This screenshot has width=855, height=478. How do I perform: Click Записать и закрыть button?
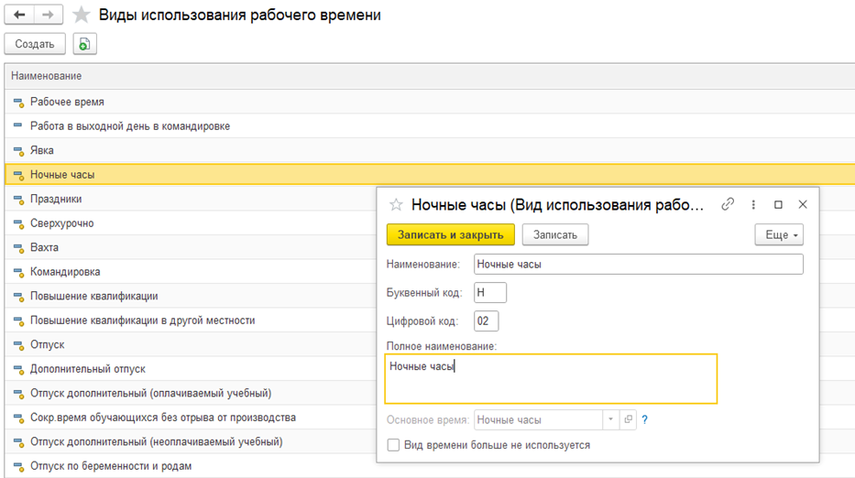(x=450, y=235)
